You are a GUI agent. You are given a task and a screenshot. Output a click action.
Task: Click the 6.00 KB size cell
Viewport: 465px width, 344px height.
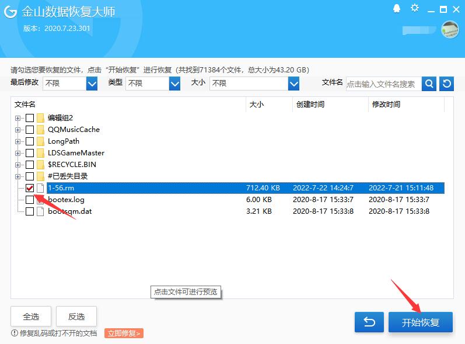point(259,200)
